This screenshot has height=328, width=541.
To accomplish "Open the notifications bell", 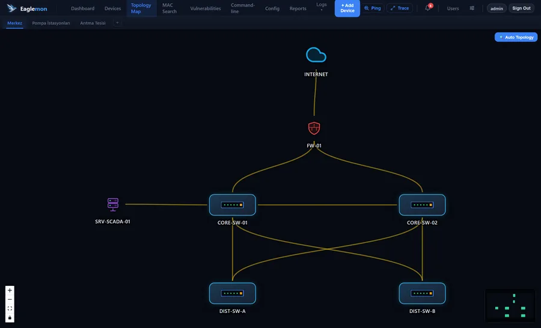I will [428, 8].
